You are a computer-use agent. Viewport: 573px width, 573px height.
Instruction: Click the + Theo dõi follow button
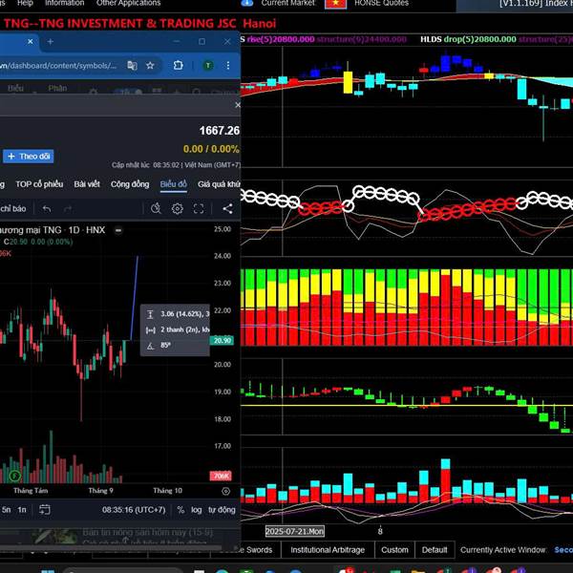29,157
